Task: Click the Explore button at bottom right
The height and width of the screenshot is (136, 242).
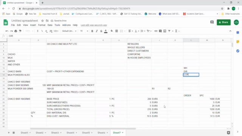Action: click(x=228, y=133)
